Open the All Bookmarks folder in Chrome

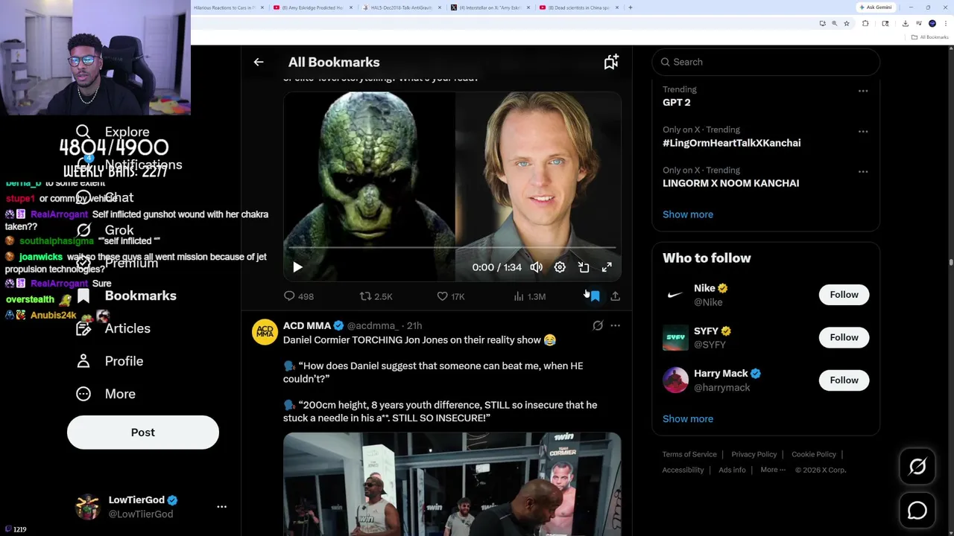tap(930, 37)
